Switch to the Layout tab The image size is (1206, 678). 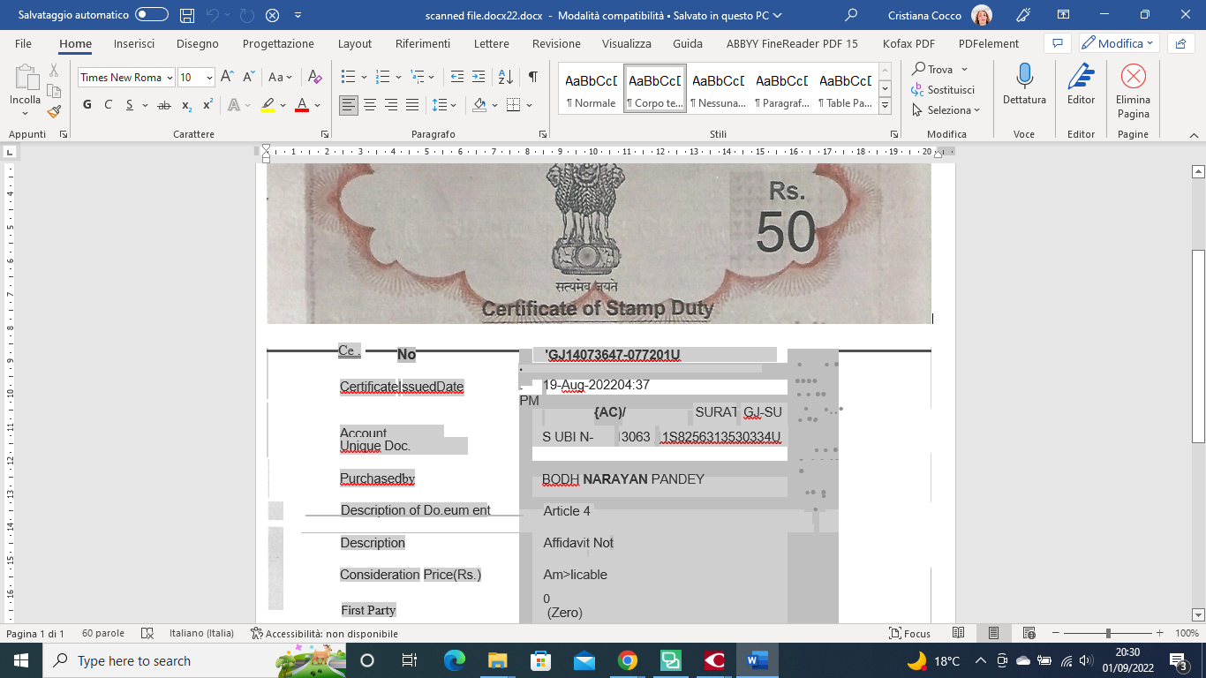click(x=355, y=43)
